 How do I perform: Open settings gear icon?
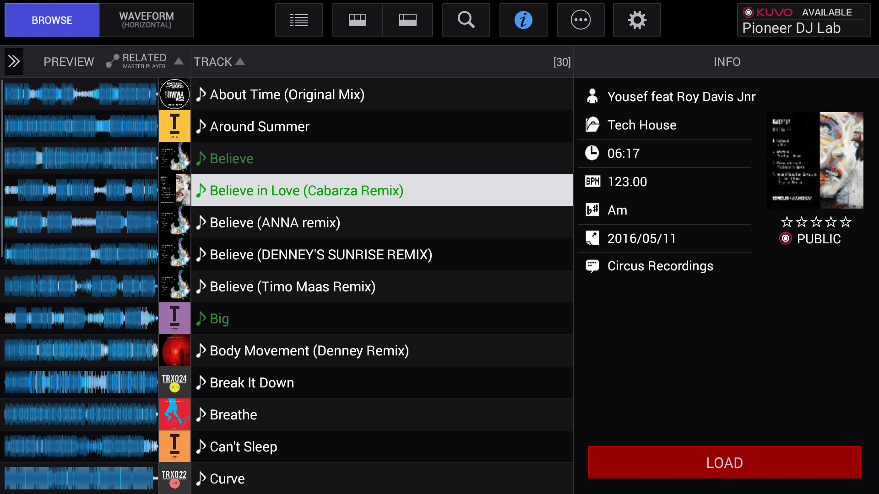[x=637, y=20]
